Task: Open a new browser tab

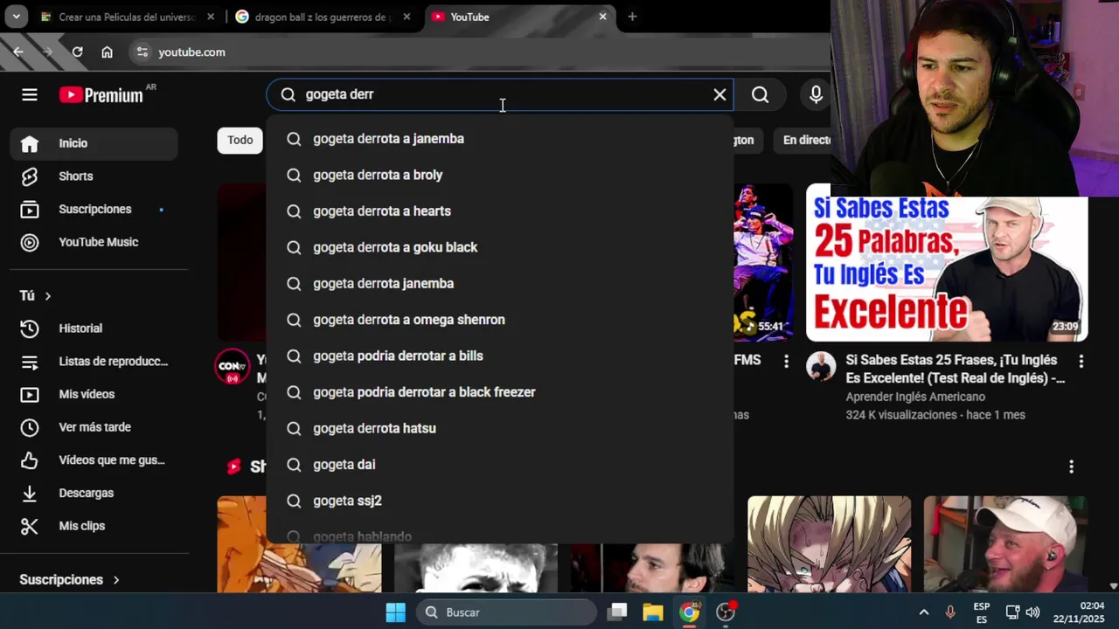Action: pos(632,17)
